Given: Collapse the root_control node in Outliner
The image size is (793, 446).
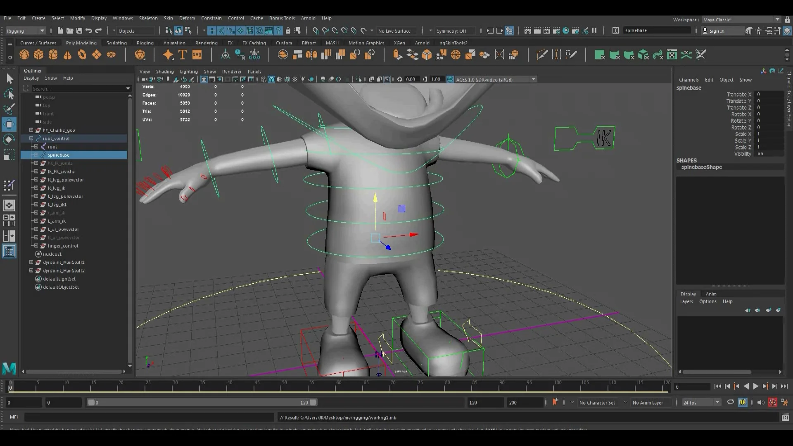Looking at the screenshot, I should [x=31, y=138].
